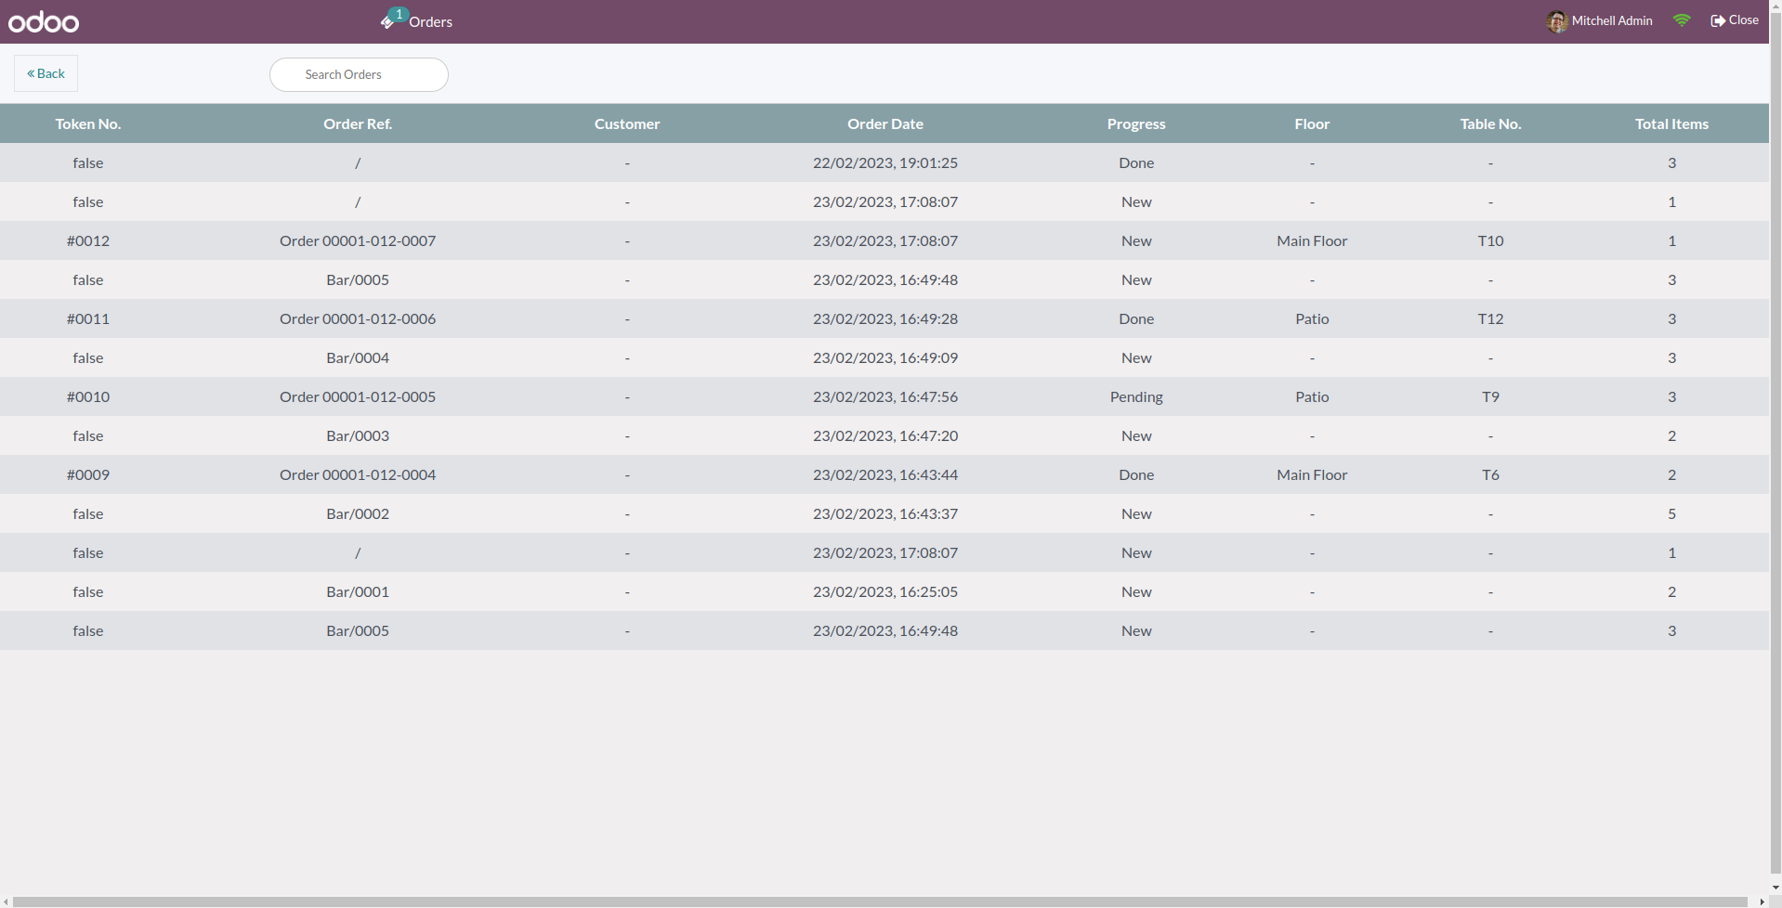The height and width of the screenshot is (908, 1782).
Task: Click the Total Items column header
Action: (1671, 123)
